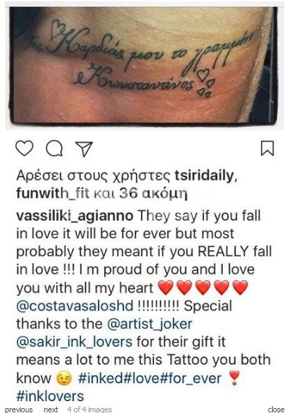Viewport: 286px width, 413px height.
Task: Click the '4 of 4 images' counter
Action: pyautogui.click(x=90, y=410)
